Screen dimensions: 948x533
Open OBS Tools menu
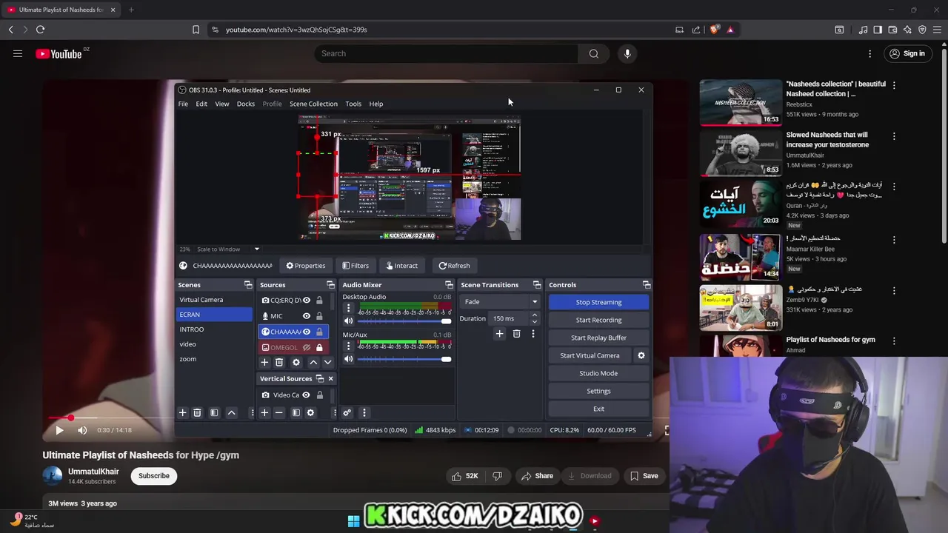click(353, 104)
